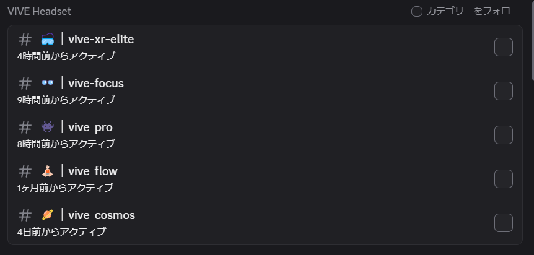Toggle the カテゴリーをフォロー radio button

pos(417,11)
